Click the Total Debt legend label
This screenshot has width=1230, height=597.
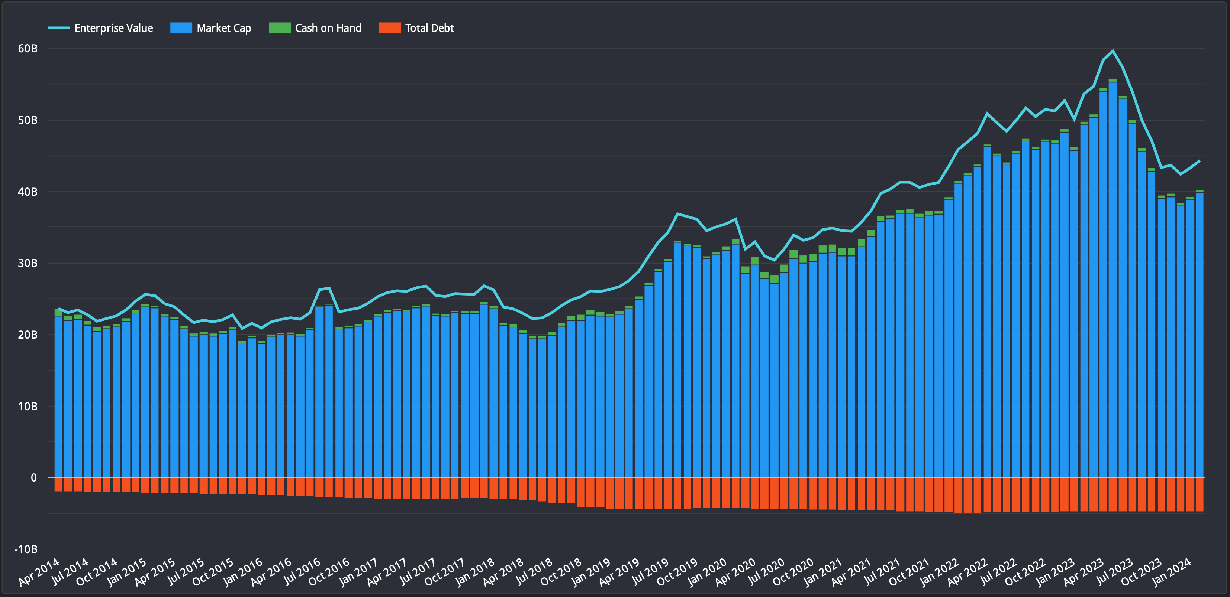click(429, 28)
